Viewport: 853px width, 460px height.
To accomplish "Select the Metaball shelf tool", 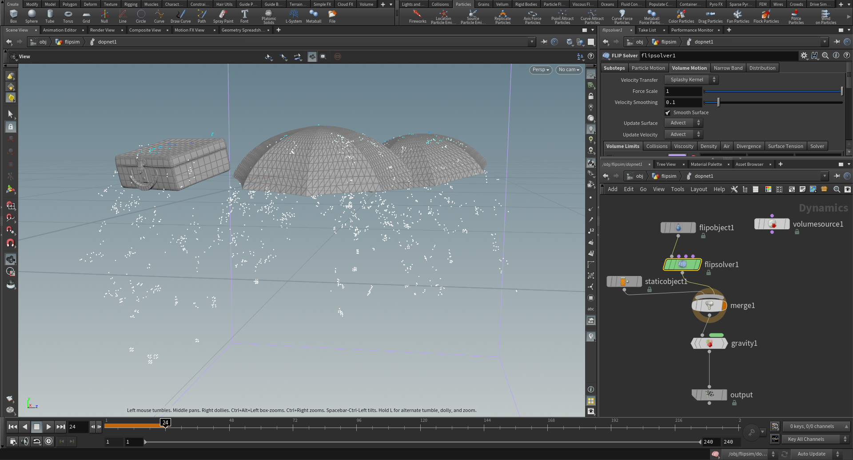I will (x=314, y=16).
